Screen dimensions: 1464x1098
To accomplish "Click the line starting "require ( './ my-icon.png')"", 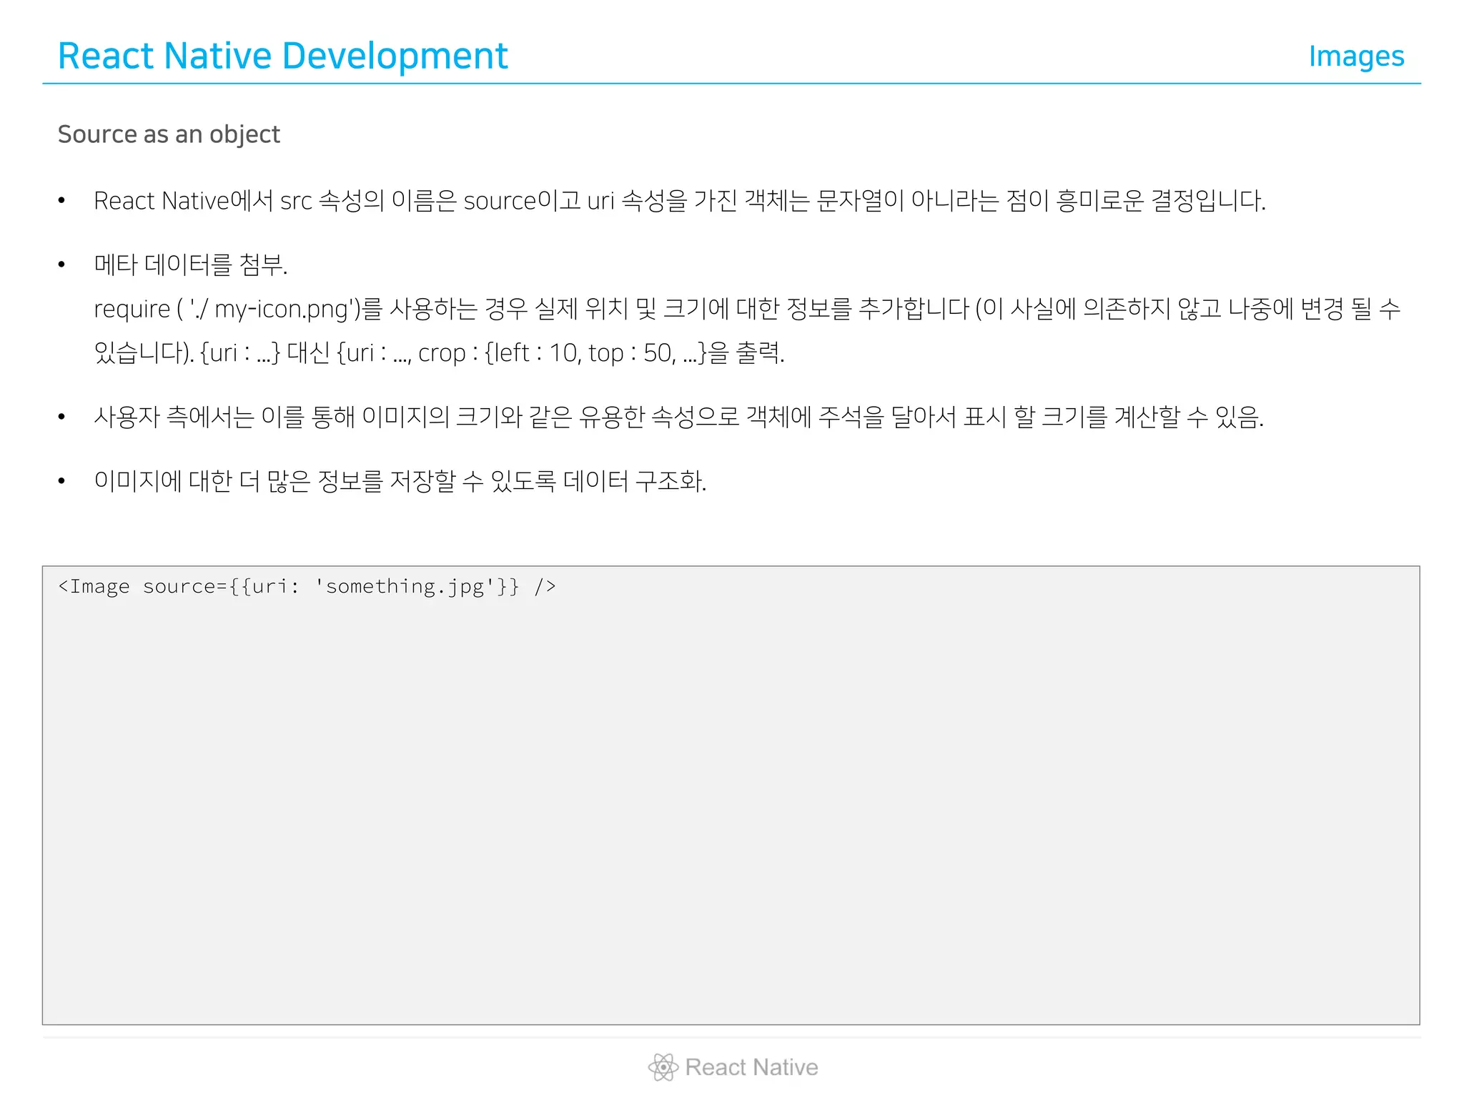I will (x=747, y=309).
